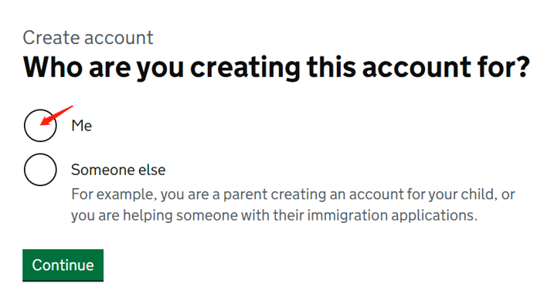Choose to create the account for yourself
554x307 pixels.
pyautogui.click(x=40, y=126)
